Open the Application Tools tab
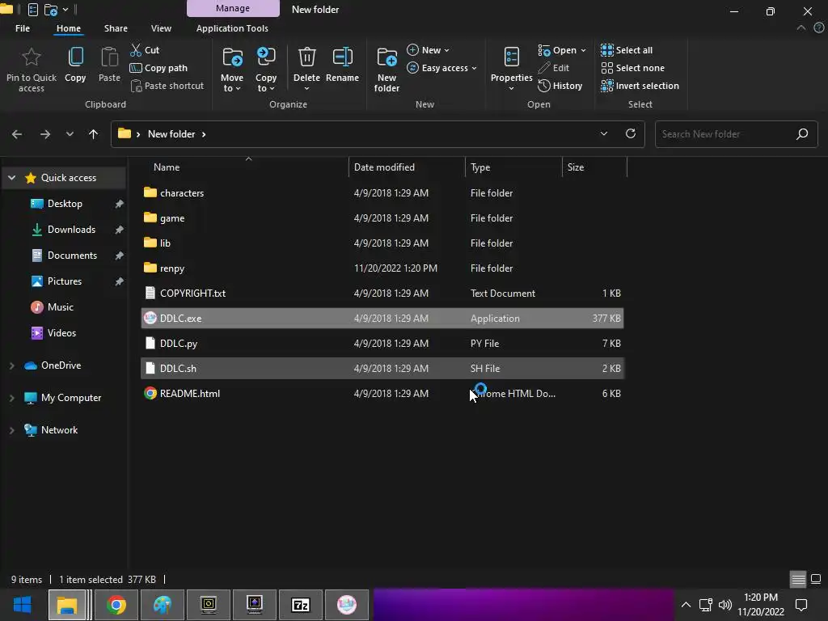Image resolution: width=828 pixels, height=621 pixels. click(x=232, y=28)
